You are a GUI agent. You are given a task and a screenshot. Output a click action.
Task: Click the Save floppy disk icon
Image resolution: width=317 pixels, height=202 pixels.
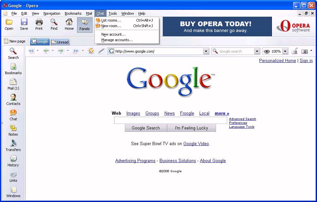[24, 22]
